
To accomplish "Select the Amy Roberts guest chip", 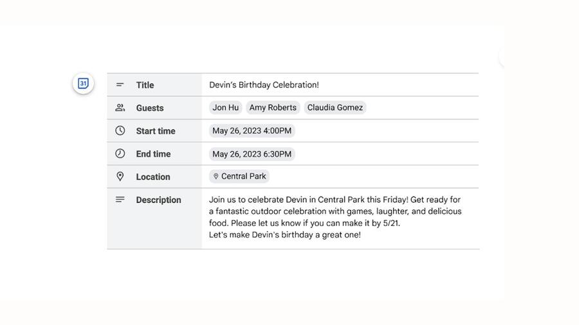I will 273,108.
